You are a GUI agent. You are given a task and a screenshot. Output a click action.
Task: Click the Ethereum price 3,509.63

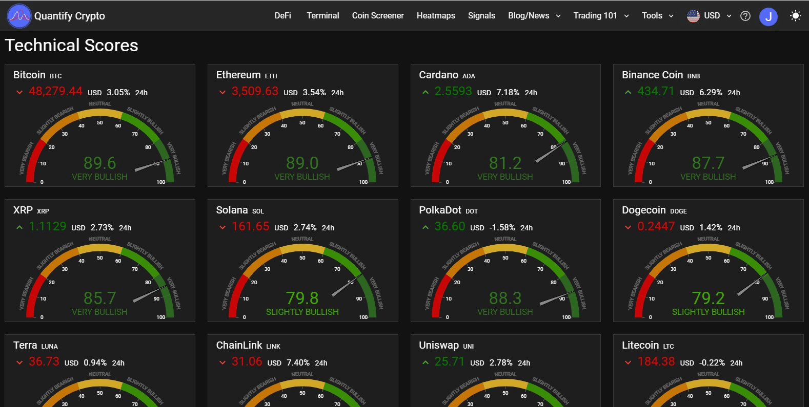255,91
